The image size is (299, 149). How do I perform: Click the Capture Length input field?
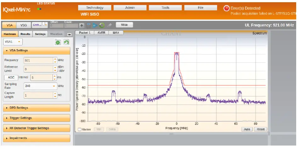(x=38, y=95)
